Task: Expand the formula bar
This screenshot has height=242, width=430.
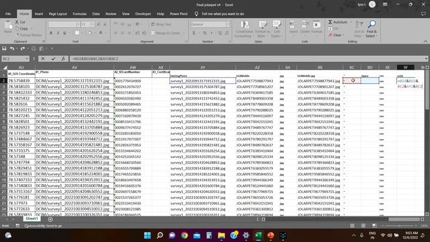Action: coord(426,58)
